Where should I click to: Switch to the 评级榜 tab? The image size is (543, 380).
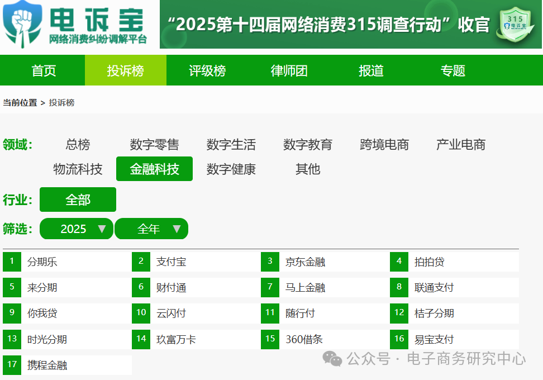[207, 70]
